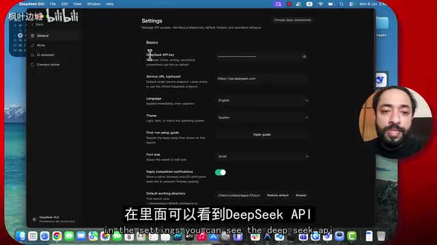The width and height of the screenshot is (437, 245).
Task: Click the Spotlight search icon
Action: click(341, 4)
